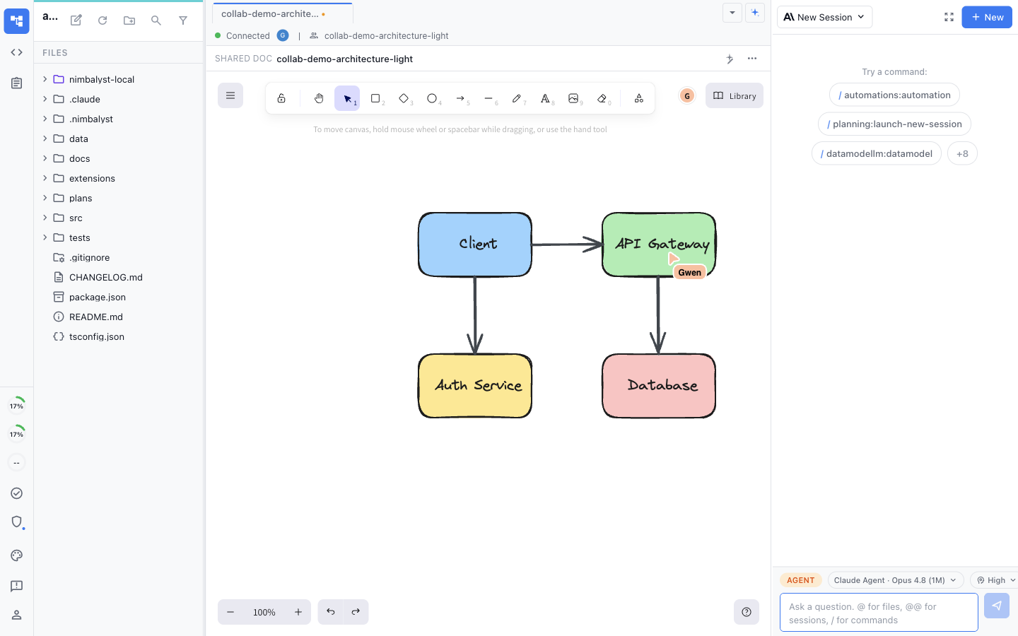Undo the last canvas action

pyautogui.click(x=331, y=612)
